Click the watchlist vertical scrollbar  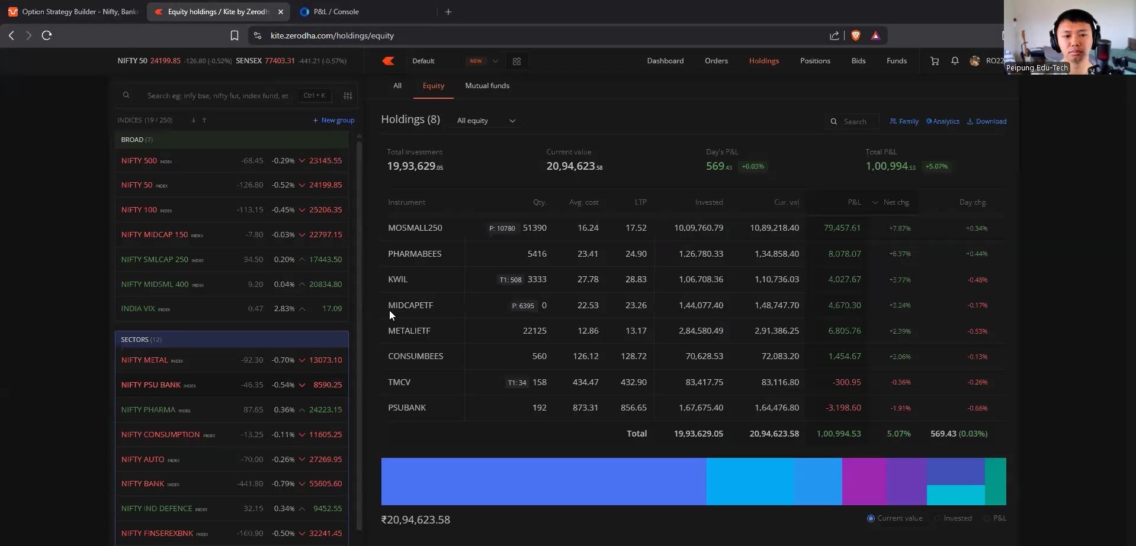tap(359, 334)
